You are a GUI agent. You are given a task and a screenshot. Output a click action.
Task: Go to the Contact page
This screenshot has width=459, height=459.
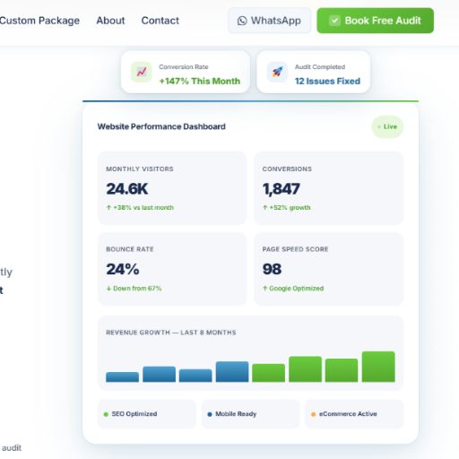(160, 21)
